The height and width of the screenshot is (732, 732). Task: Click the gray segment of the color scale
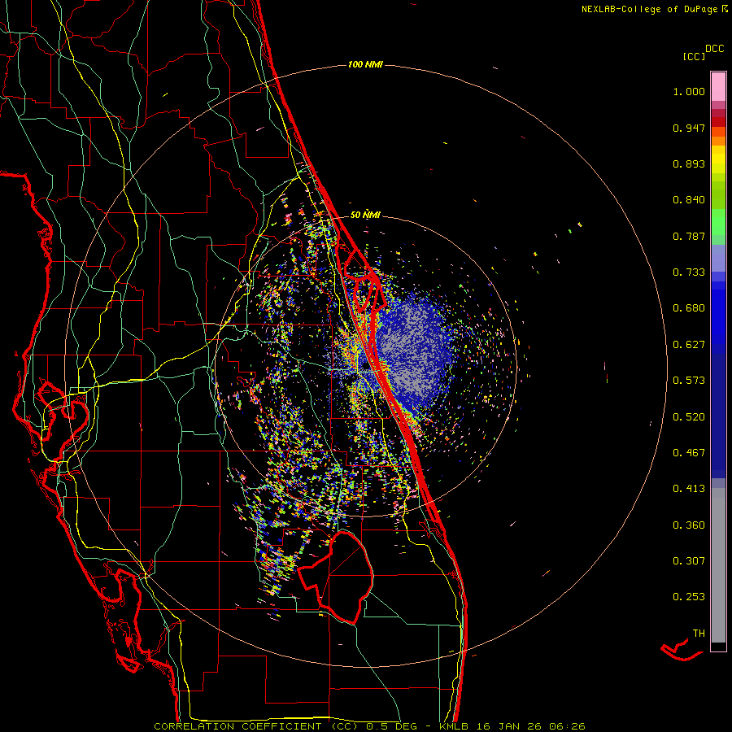click(x=718, y=565)
